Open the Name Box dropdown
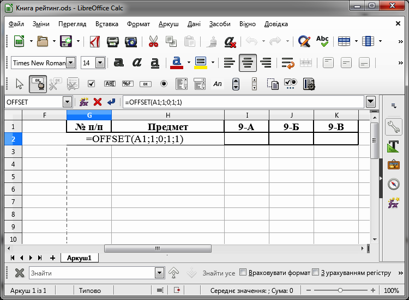This screenshot has height=300, width=409. (x=67, y=102)
